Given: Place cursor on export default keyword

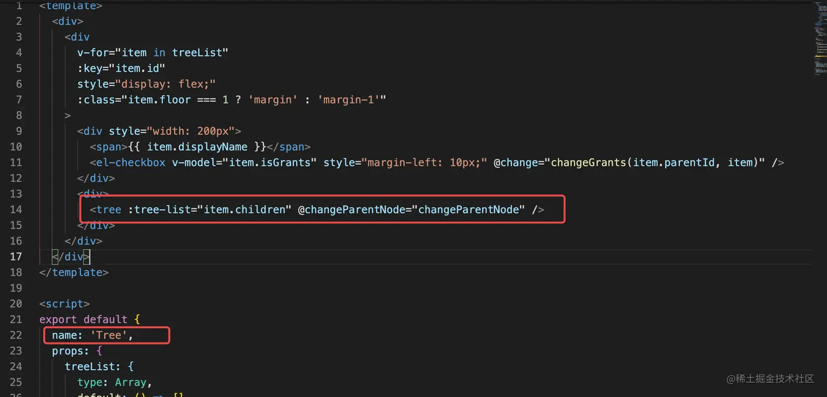Looking at the screenshot, I should (x=83, y=319).
